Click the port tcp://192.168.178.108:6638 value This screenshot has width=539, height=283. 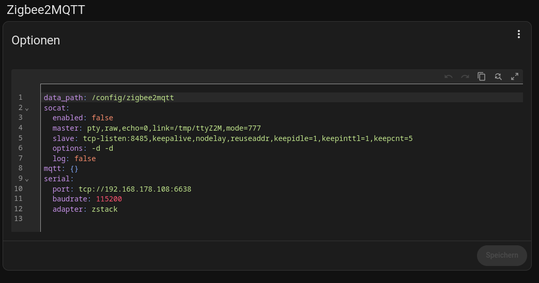(135, 189)
